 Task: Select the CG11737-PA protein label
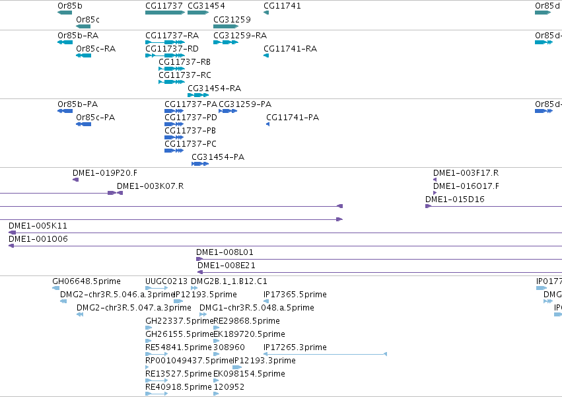coord(191,104)
